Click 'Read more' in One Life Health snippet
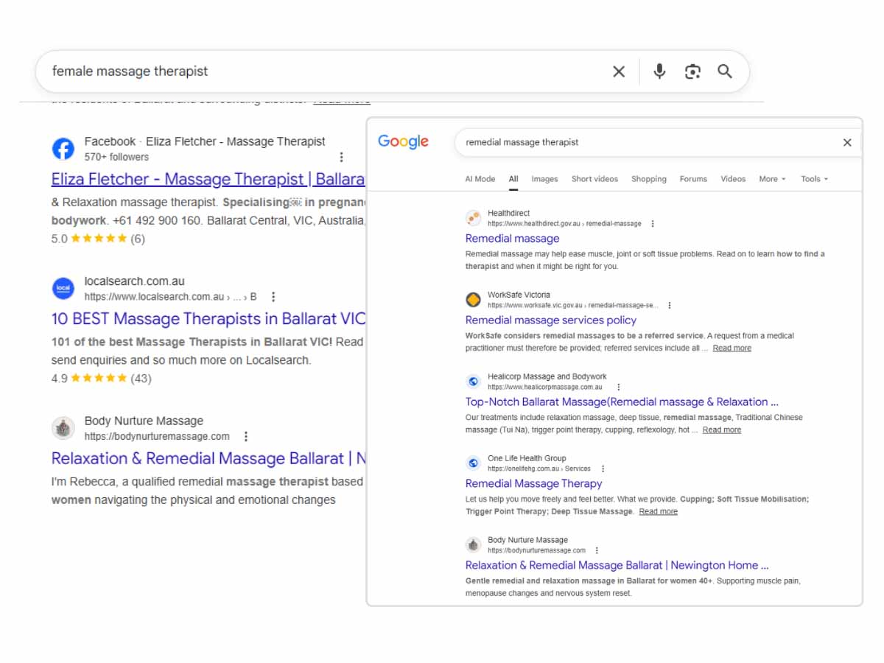Viewport: 884px width, 663px height. tap(658, 511)
